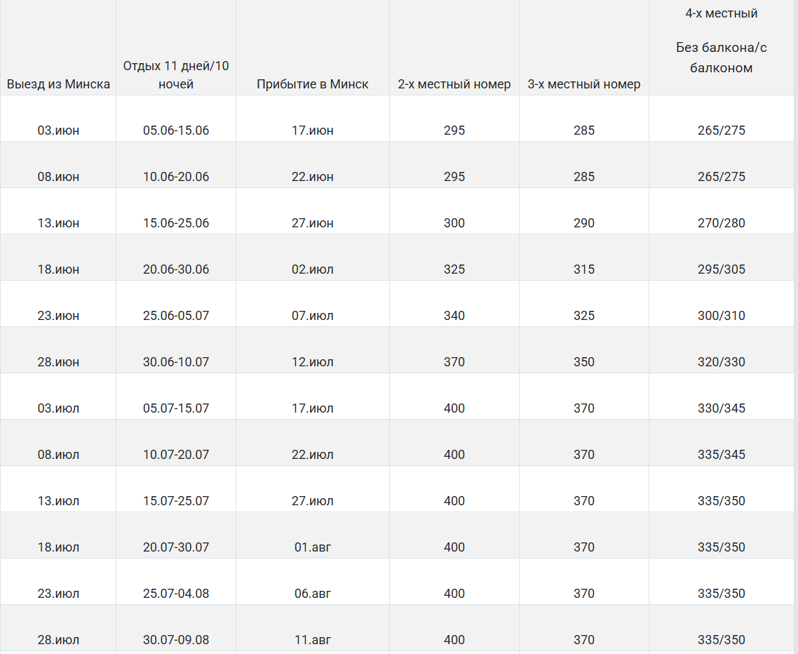Click the "Выезд из Минска" column header
Screen dimensions: 798x654
click(x=58, y=84)
